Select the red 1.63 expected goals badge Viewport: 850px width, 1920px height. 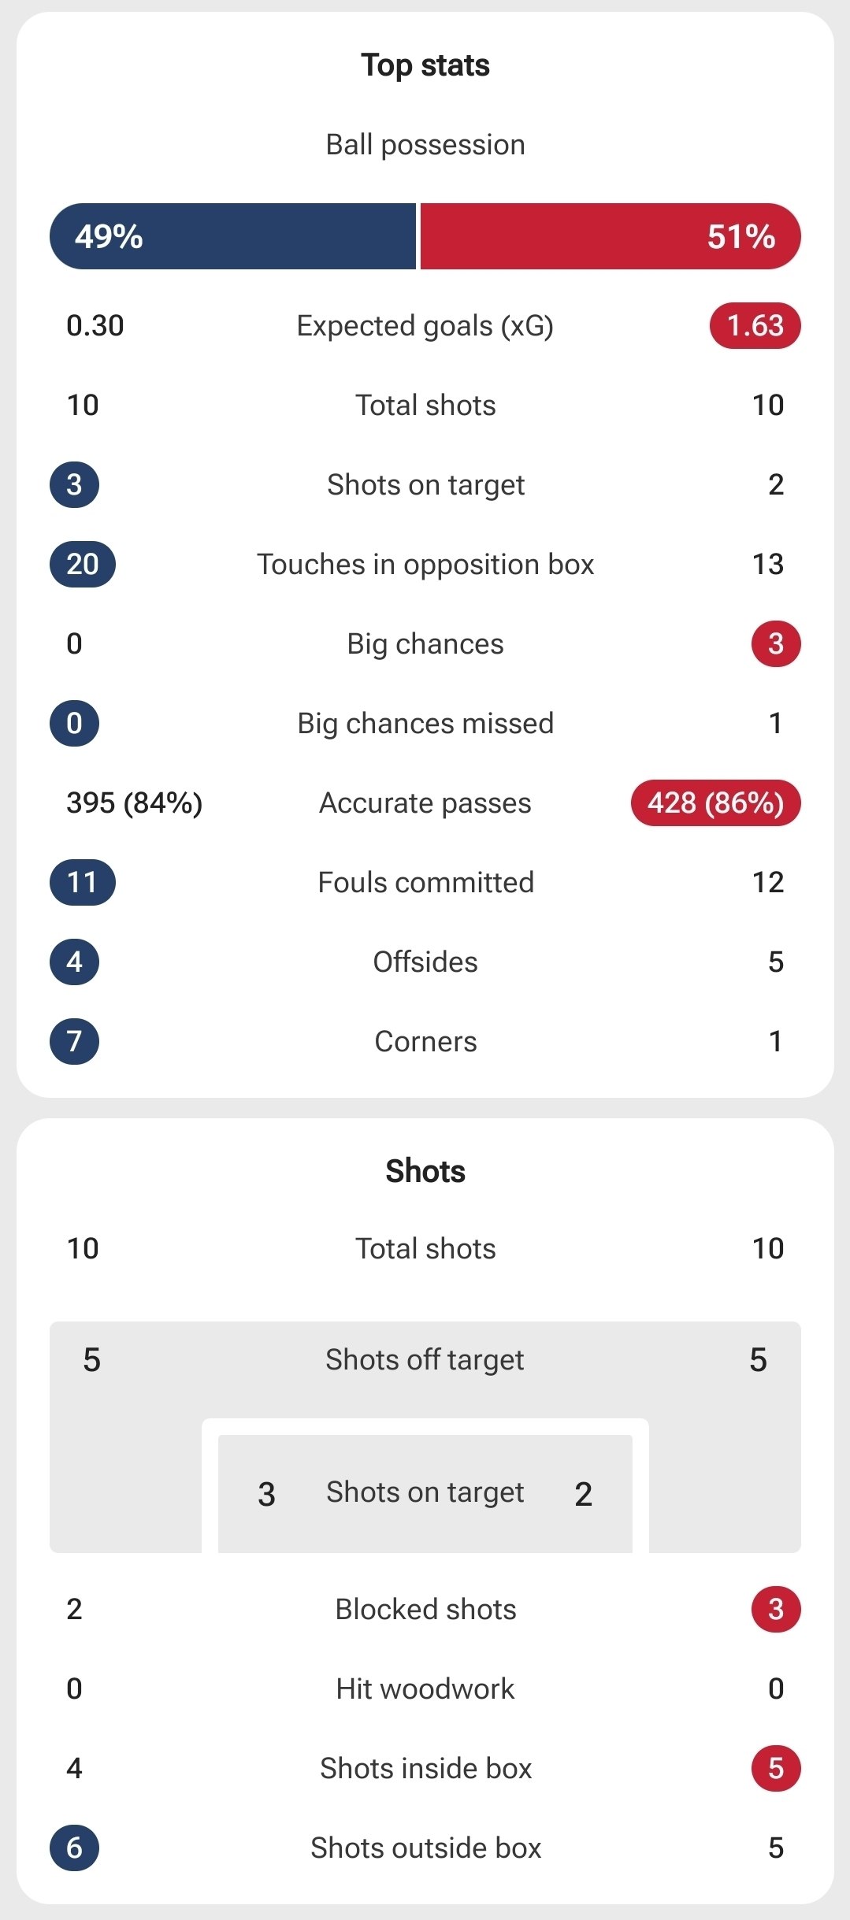pos(755,325)
